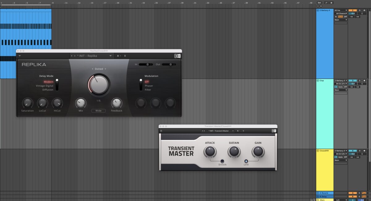This screenshot has width=371, height=201.
Task: Click the right circular arrow button under Set
Action: 321,6
